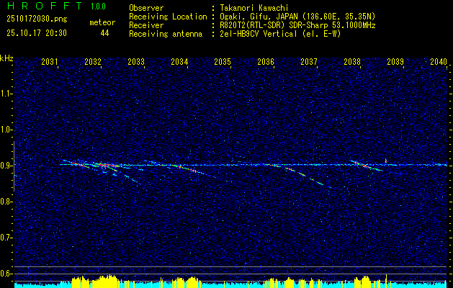The height and width of the screenshot is (288, 453).
Task: Click the 1.1 frequency axis label
Action: click(x=5, y=94)
